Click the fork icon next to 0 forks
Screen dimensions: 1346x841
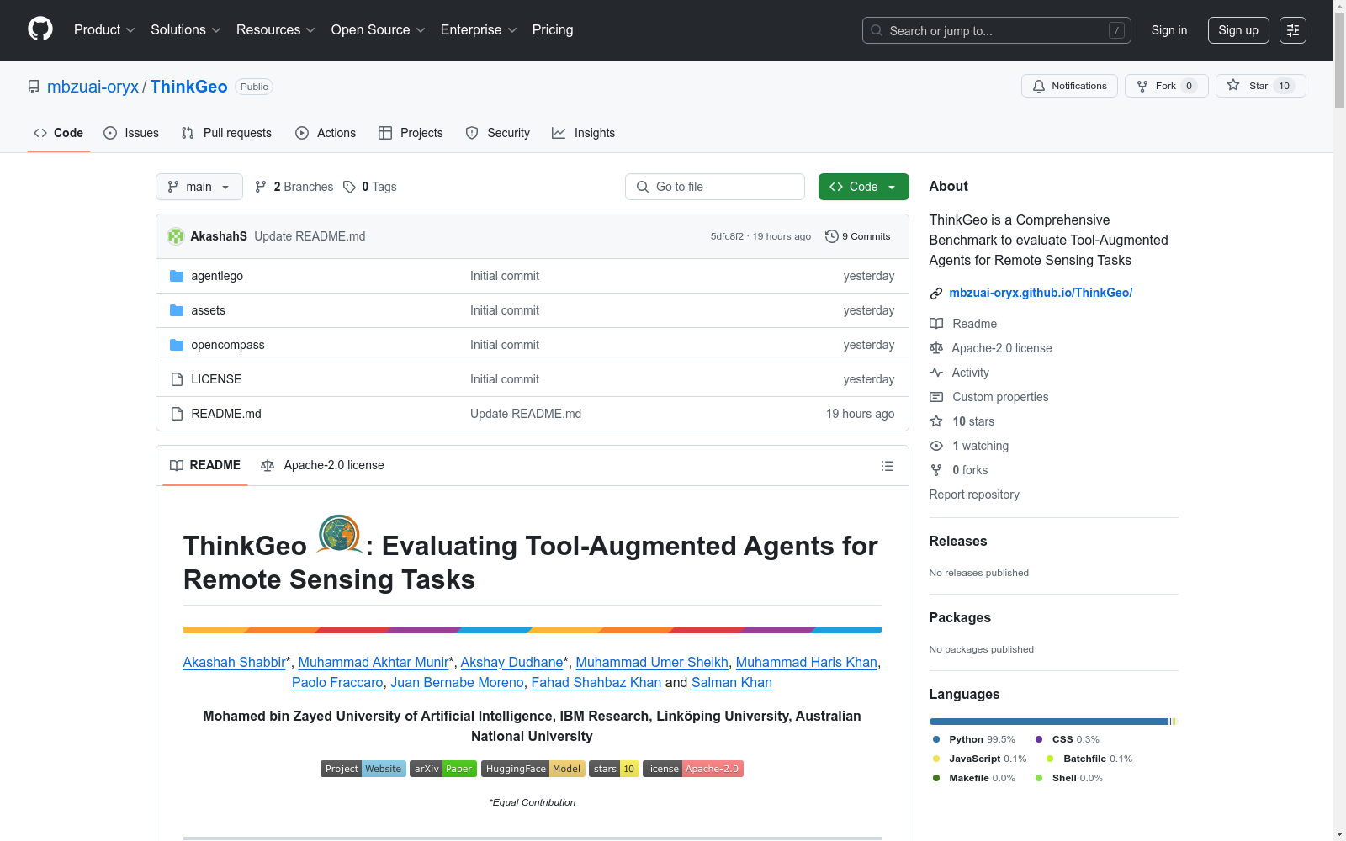[x=936, y=470]
